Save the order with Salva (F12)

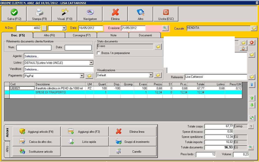(x=14, y=14)
